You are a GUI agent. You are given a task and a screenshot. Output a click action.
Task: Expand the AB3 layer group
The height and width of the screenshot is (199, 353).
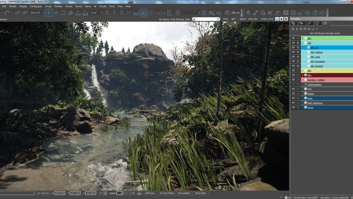point(302,70)
